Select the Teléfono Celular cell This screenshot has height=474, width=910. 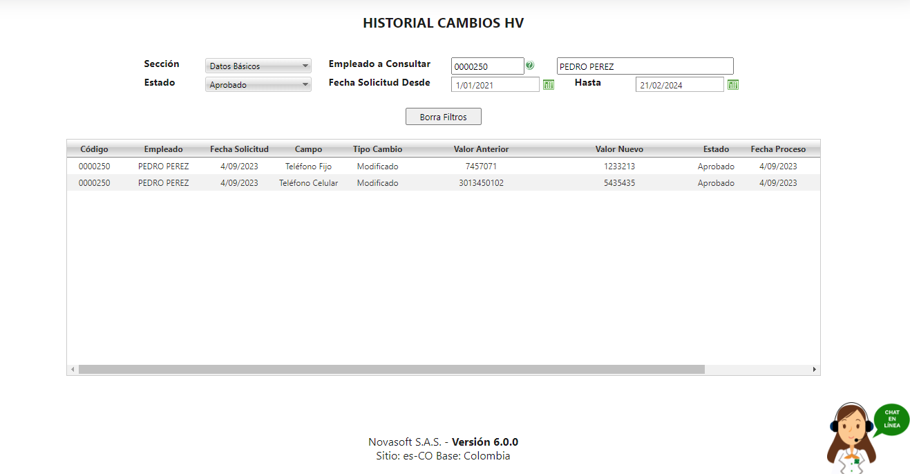[308, 183]
